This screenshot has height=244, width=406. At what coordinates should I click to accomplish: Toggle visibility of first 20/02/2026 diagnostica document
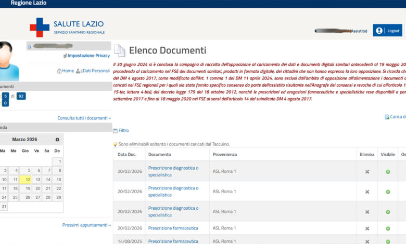(x=388, y=172)
